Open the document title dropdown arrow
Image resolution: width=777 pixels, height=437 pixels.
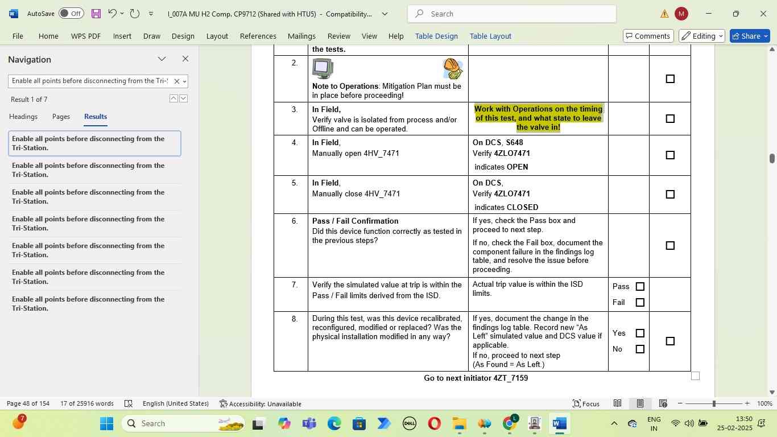pyautogui.click(x=385, y=14)
